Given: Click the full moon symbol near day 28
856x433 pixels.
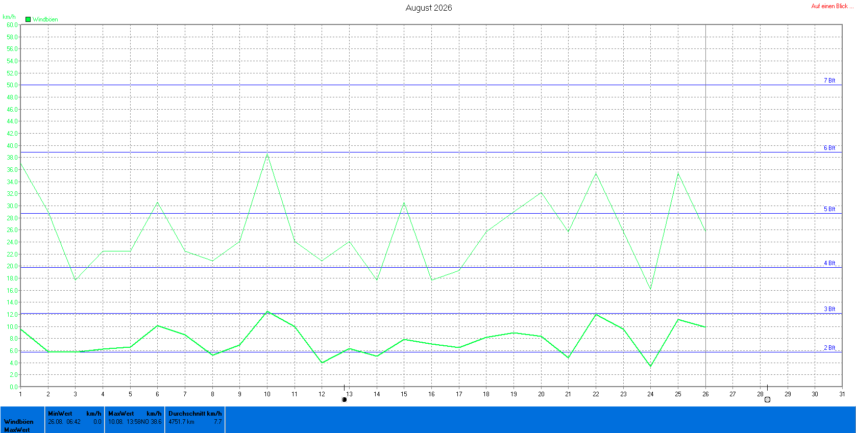Looking at the screenshot, I should (x=767, y=400).
